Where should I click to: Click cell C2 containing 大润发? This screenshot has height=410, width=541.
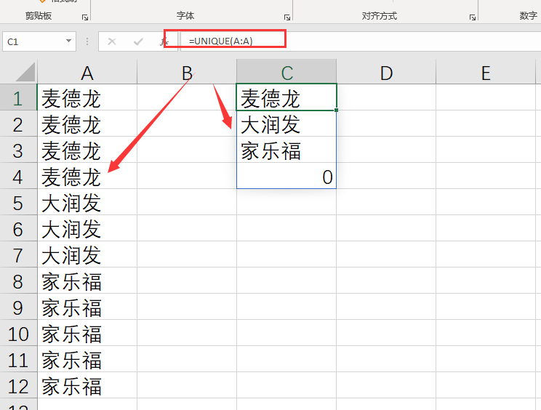pyautogui.click(x=286, y=124)
